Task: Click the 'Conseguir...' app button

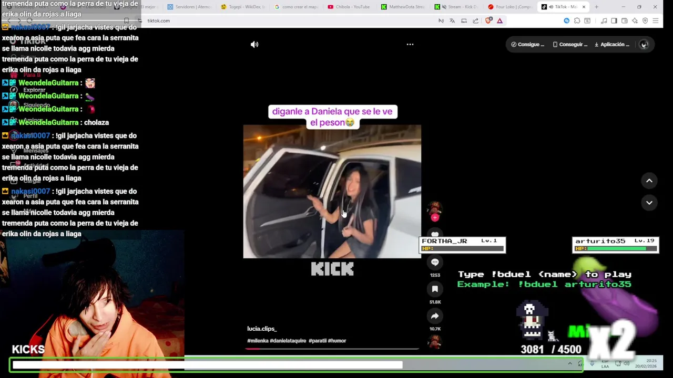Action: tap(570, 45)
